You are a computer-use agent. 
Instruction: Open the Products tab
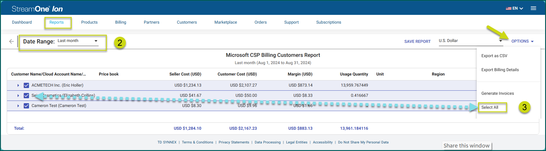[89, 22]
